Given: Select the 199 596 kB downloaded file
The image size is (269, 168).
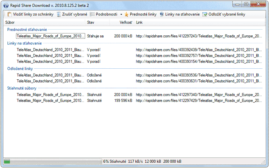Looking at the screenshot, I should click(51, 100).
